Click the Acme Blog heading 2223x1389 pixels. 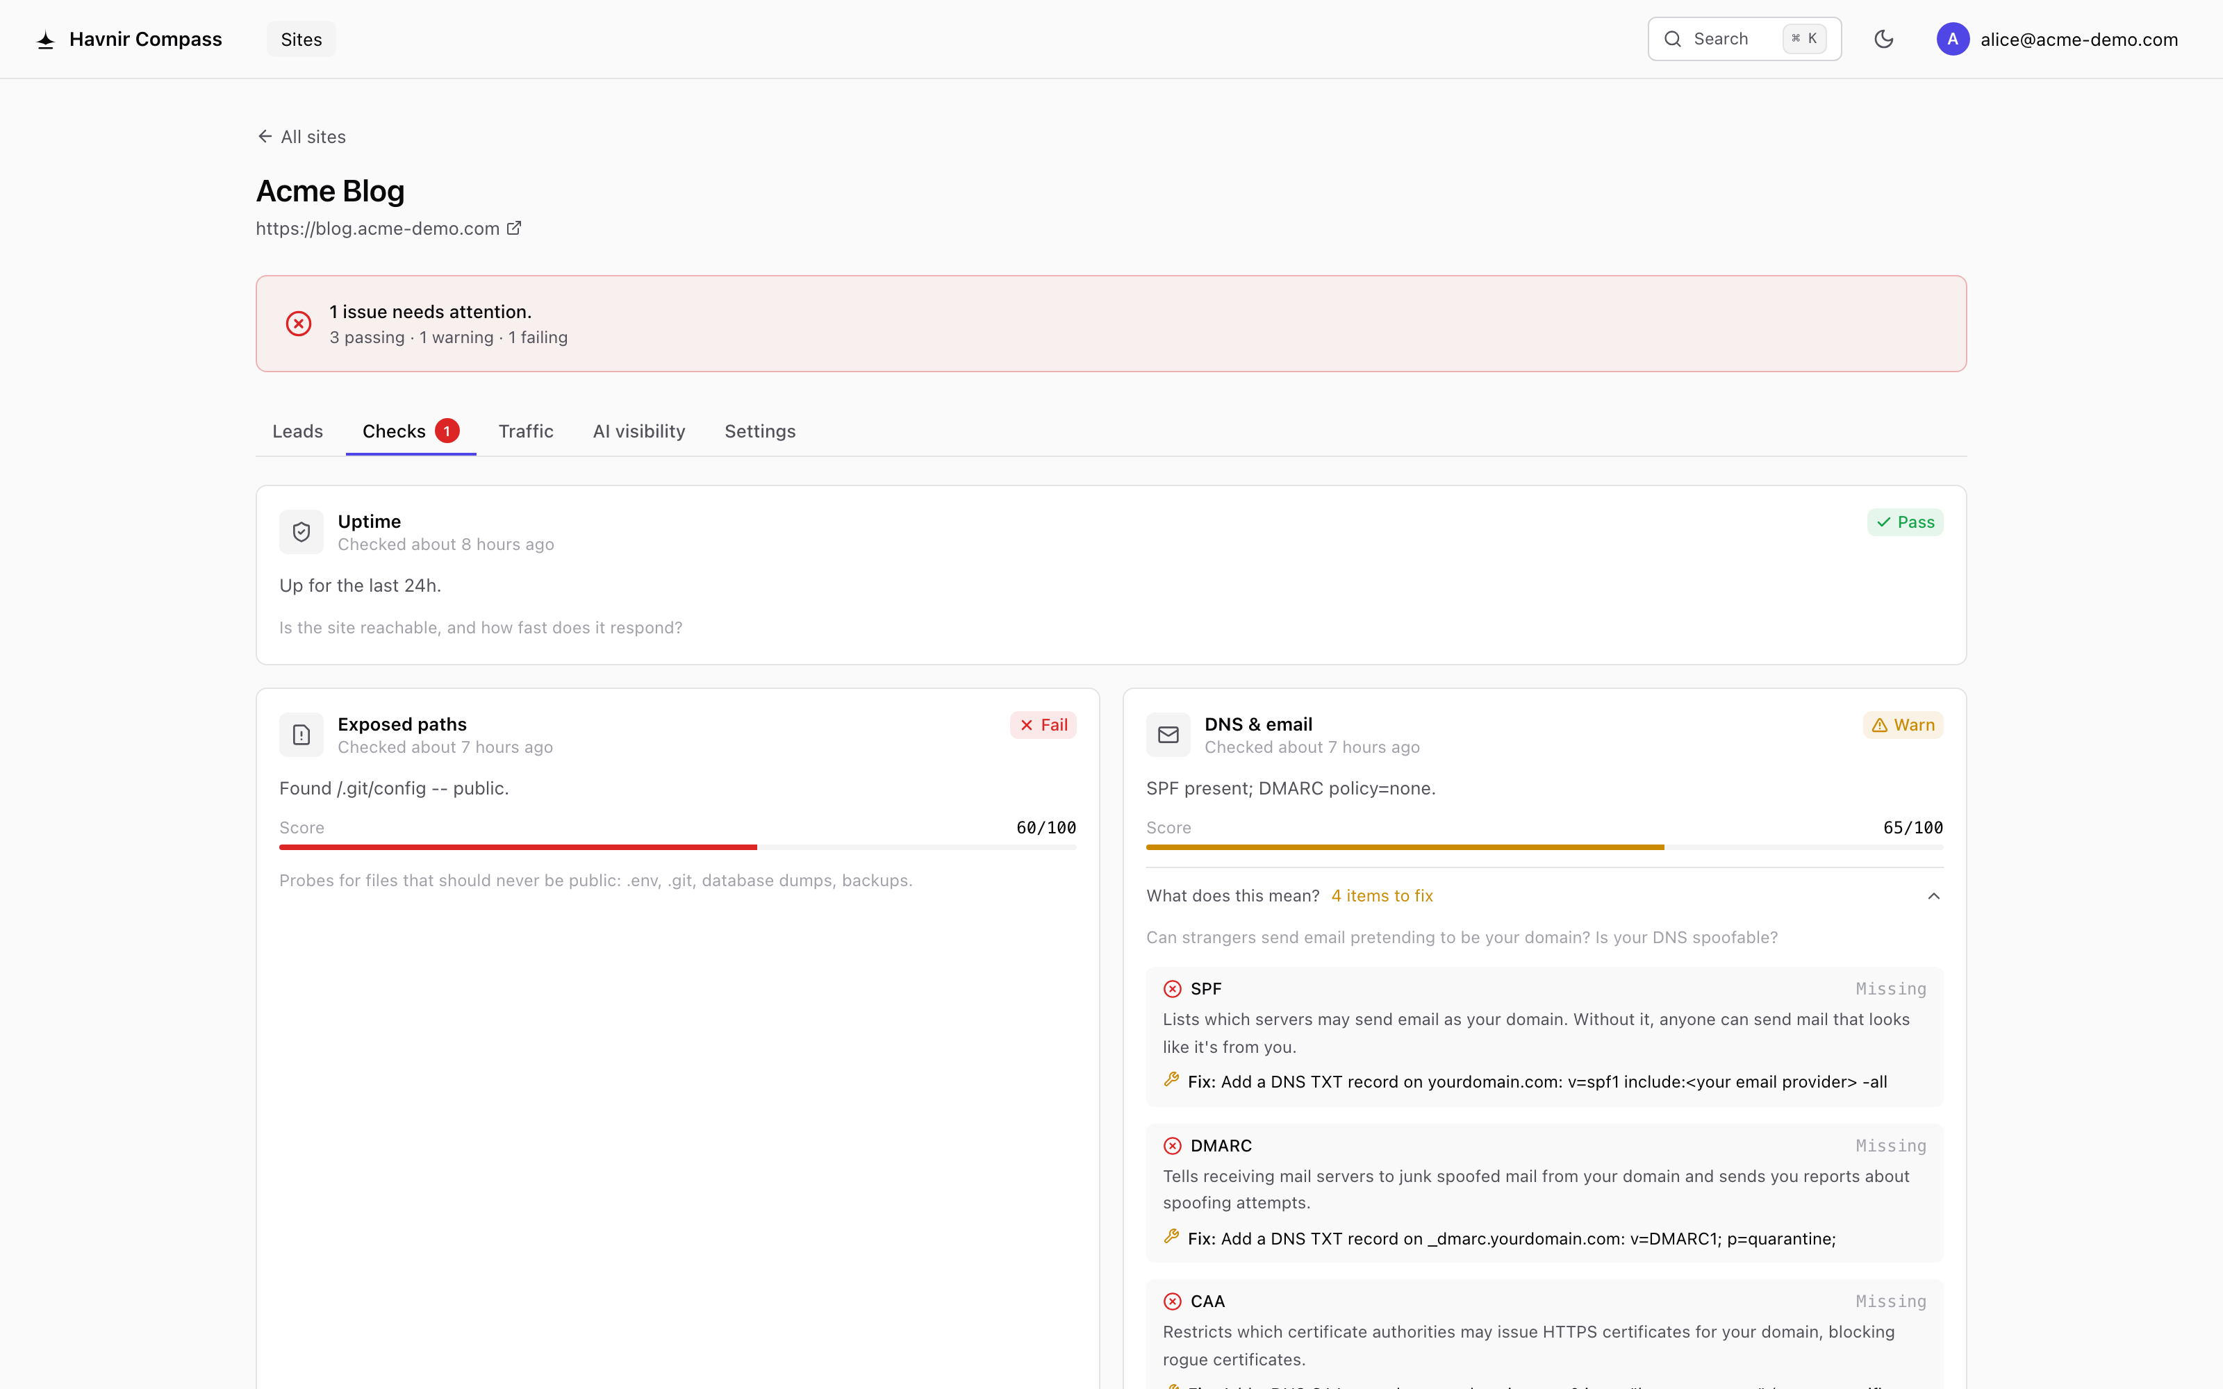tap(330, 191)
